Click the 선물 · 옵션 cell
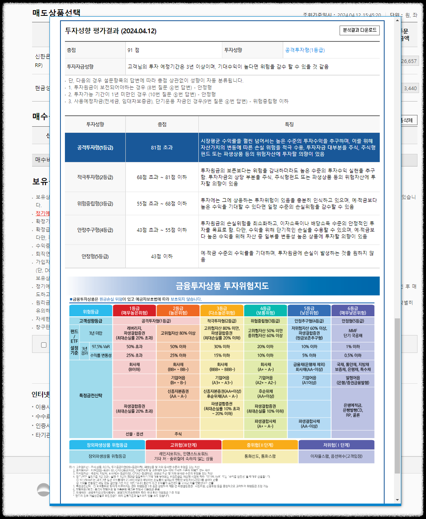Image resolution: width=426 pixels, height=519 pixels. tap(134, 434)
